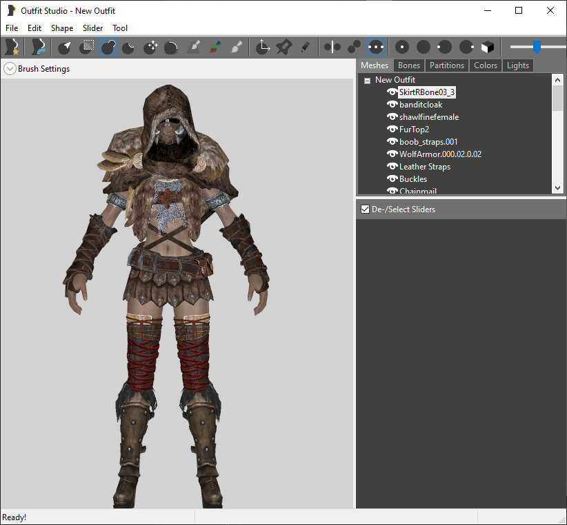The height and width of the screenshot is (525, 567).
Task: Select the Inflate brush tool
Action: [x=108, y=47]
